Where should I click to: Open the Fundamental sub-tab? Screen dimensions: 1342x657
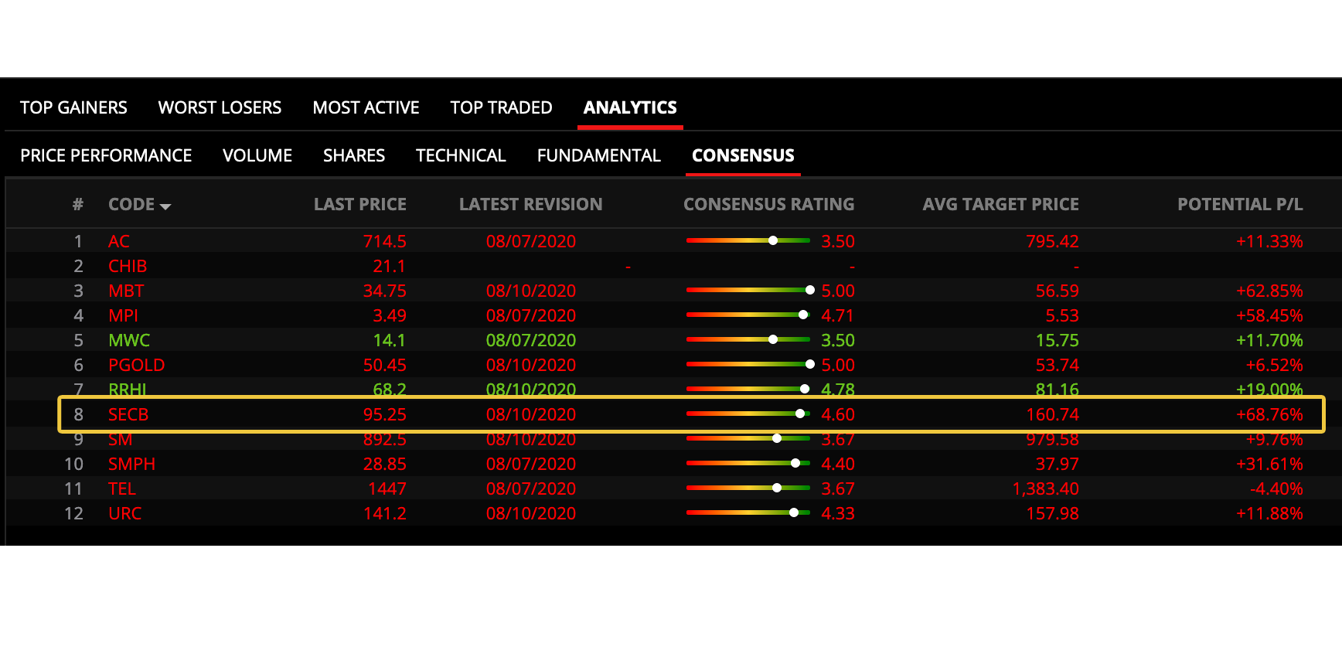click(599, 155)
